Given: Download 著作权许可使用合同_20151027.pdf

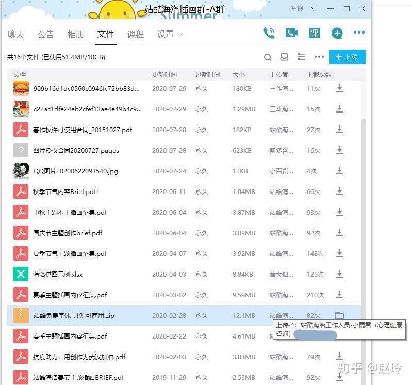Looking at the screenshot, I should tap(339, 130).
